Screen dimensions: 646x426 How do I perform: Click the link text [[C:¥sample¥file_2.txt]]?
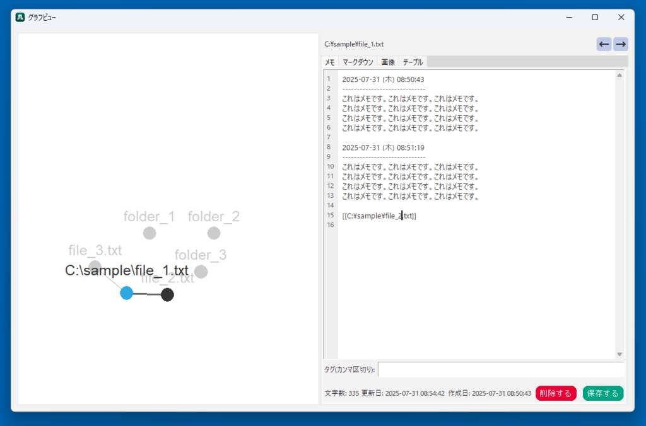(x=379, y=216)
